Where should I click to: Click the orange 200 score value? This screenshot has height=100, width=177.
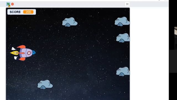(x=28, y=12)
